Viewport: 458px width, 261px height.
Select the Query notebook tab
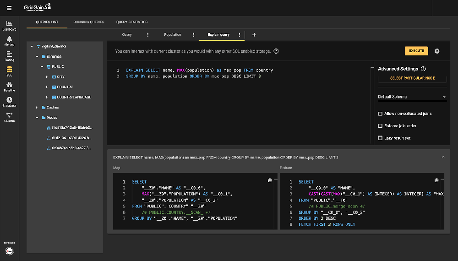[127, 35]
